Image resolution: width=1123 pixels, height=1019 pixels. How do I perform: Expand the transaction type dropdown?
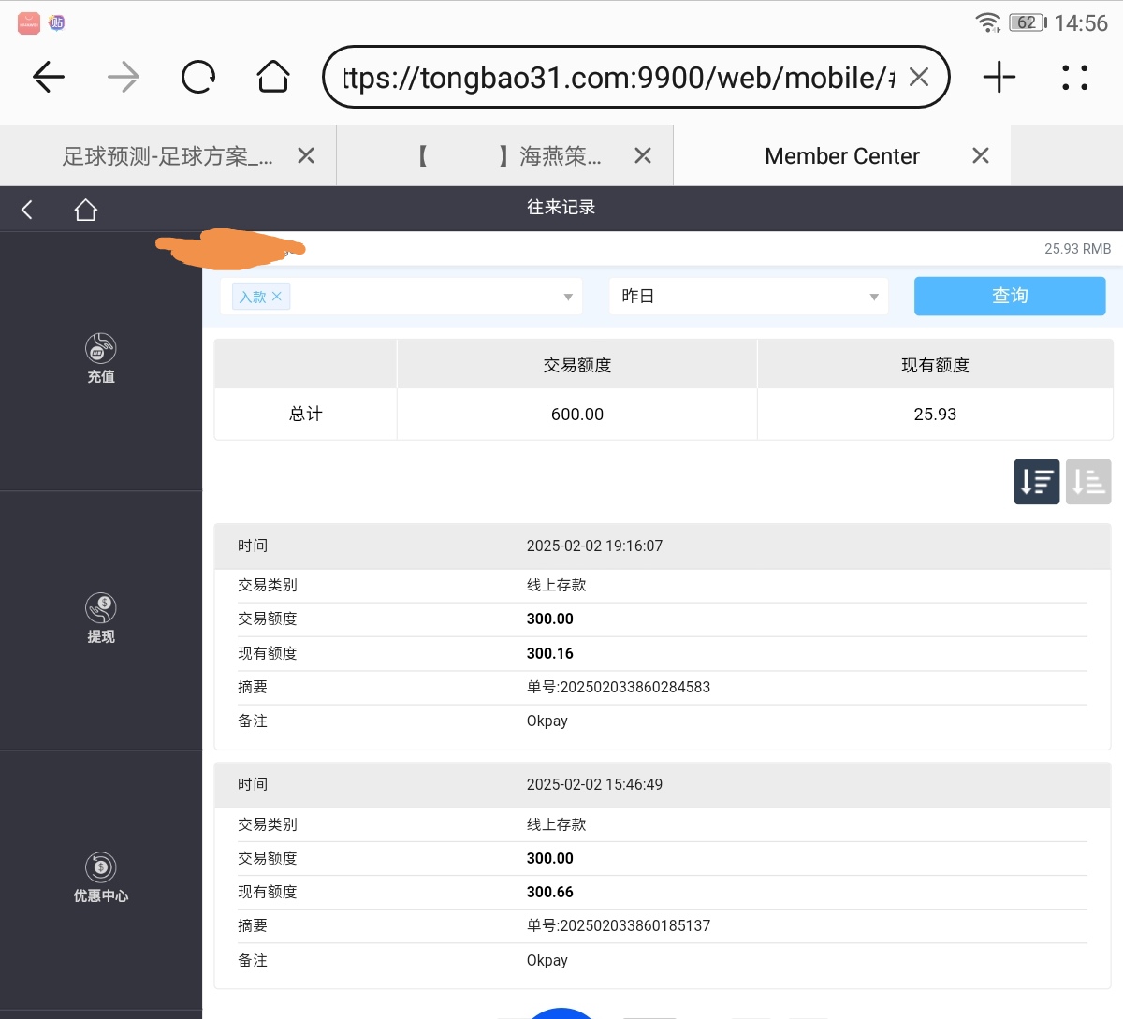567,297
